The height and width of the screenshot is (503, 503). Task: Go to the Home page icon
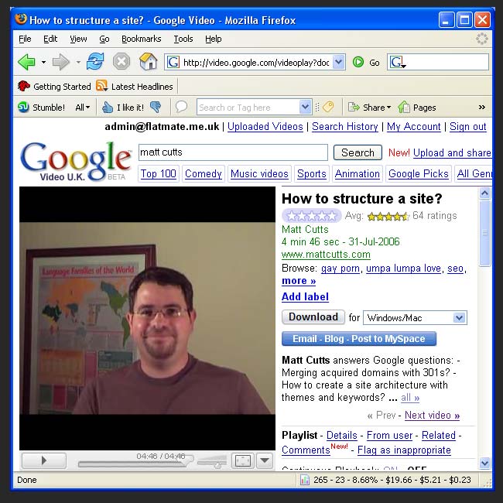tap(149, 61)
